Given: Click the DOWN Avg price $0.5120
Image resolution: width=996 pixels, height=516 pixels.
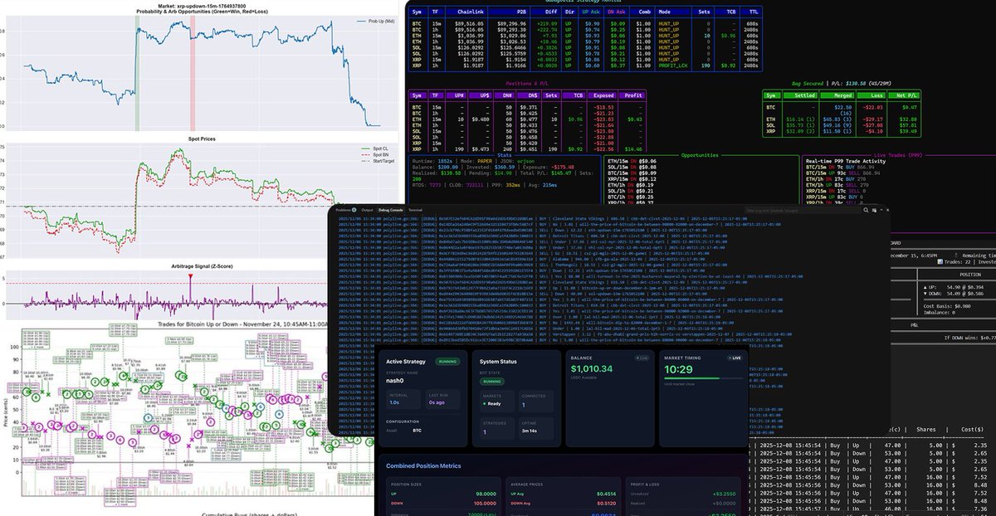Looking at the screenshot, I should pos(606,503).
